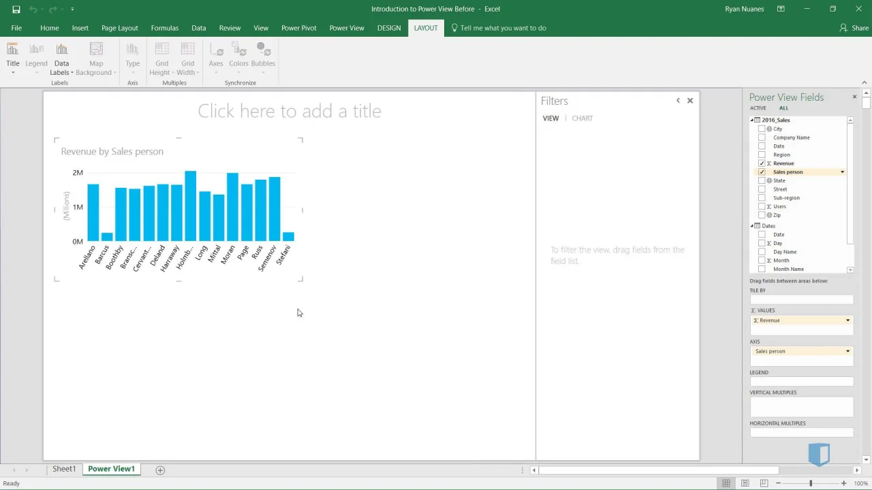Uncheck the Revenue field checkbox
This screenshot has height=490, width=872.
pos(762,163)
